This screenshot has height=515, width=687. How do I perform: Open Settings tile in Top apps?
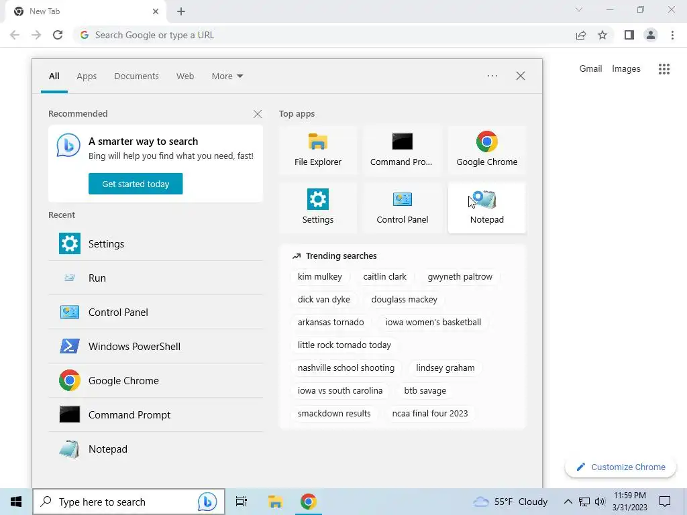click(x=317, y=208)
